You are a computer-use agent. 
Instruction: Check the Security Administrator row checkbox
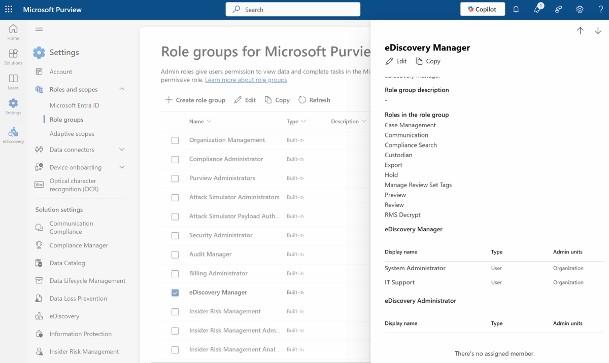[x=175, y=235]
